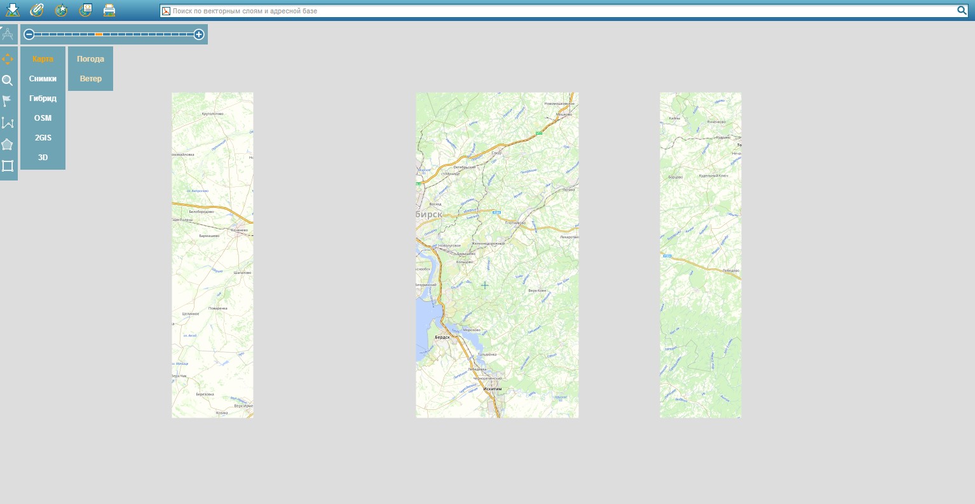
Task: Switch base layer to Снимки
Action: click(43, 79)
